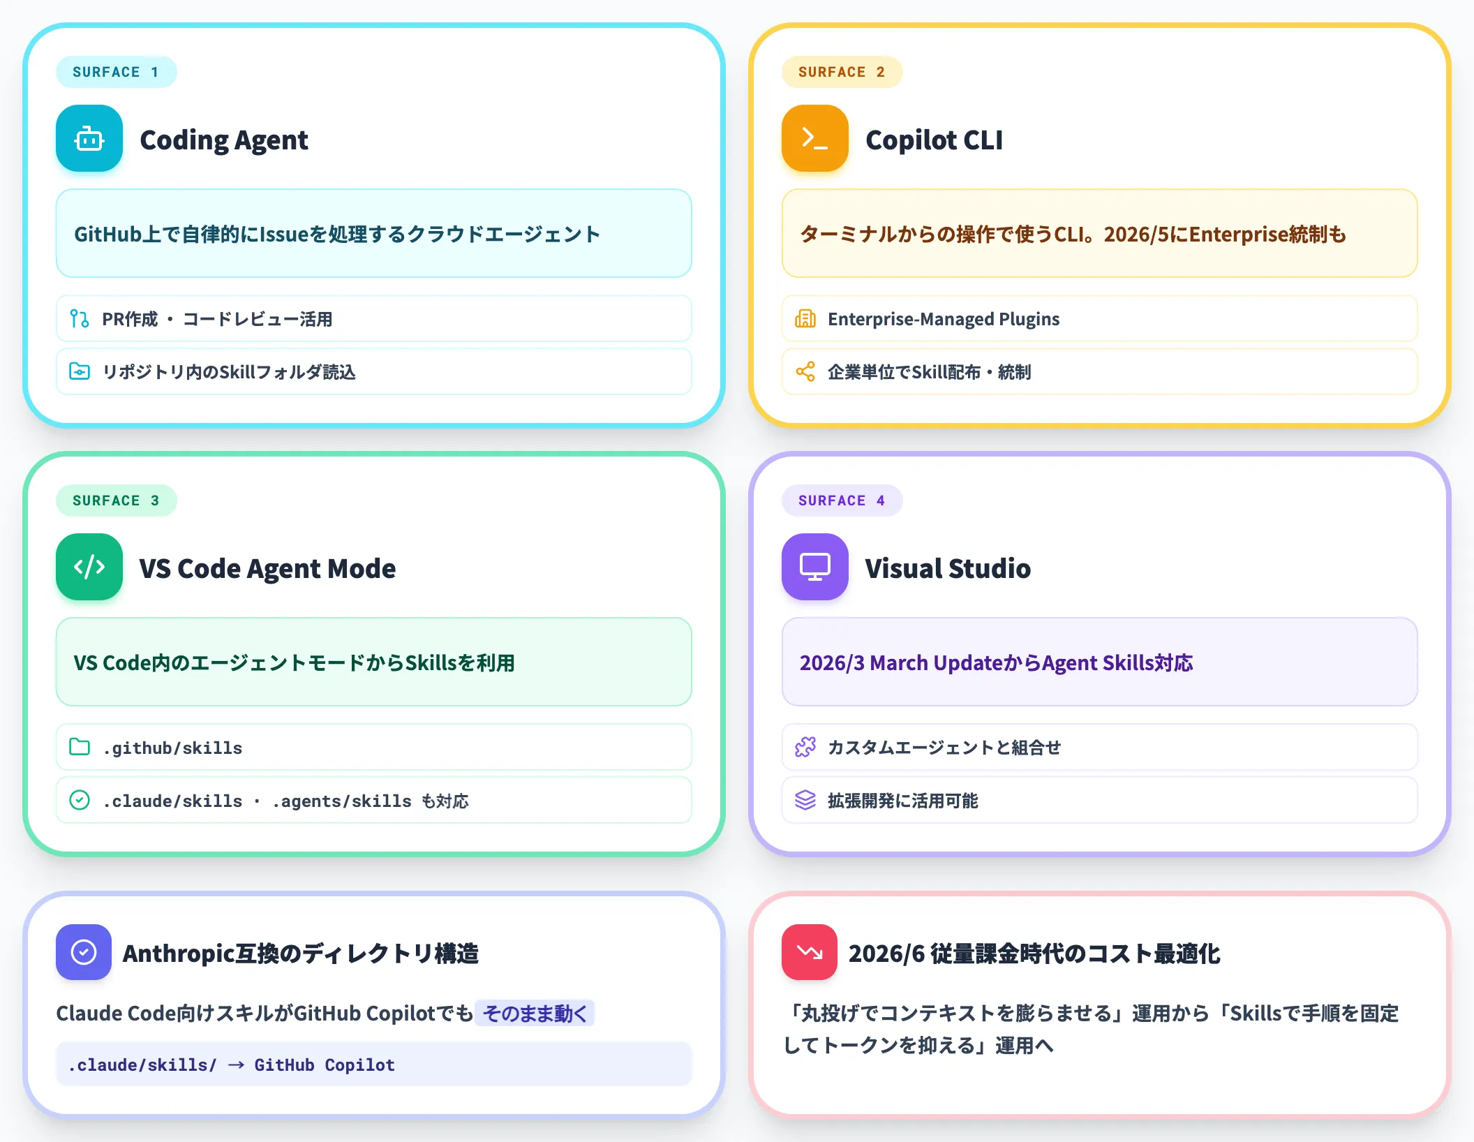Click the リポジトリ内のSkillフォルダ読込 row text
The image size is (1474, 1142).
229,372
